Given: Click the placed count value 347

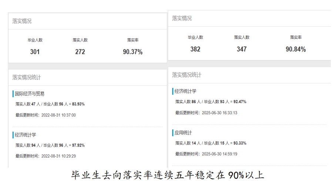Looking at the screenshot, I should [242, 49].
